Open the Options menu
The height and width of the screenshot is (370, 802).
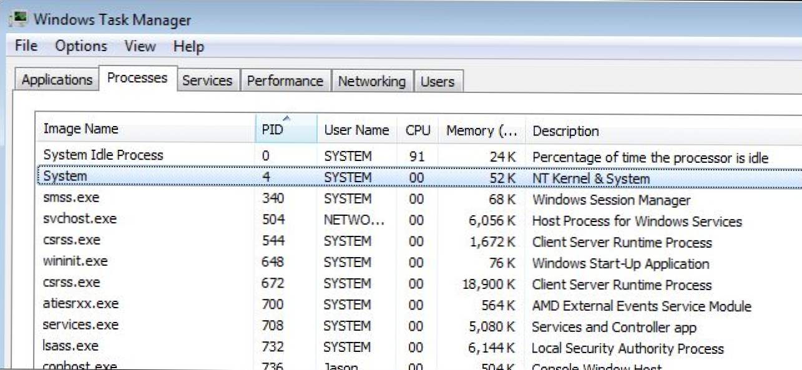[81, 46]
